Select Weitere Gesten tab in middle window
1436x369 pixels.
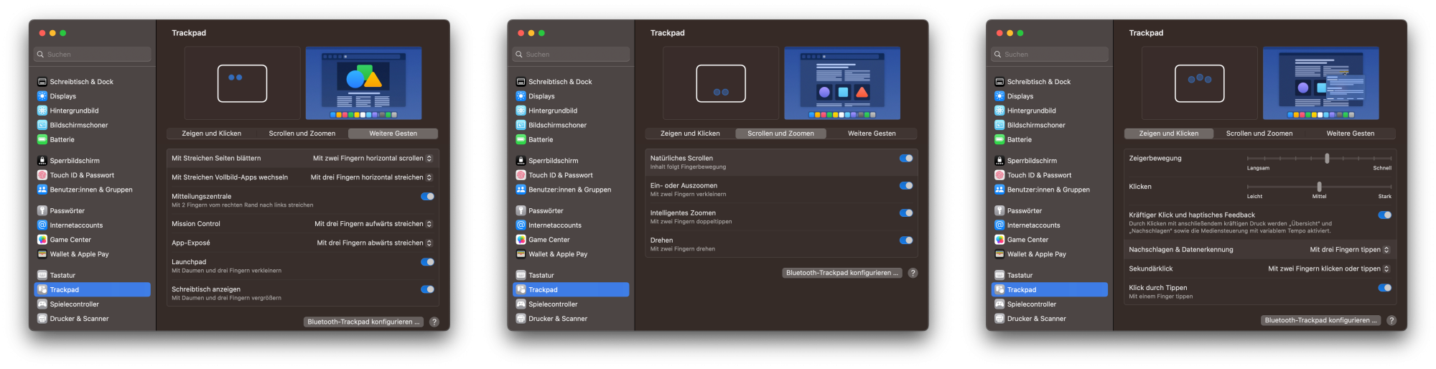[872, 134]
